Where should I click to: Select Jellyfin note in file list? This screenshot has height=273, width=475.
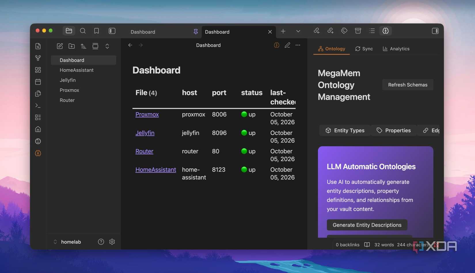pos(83,80)
